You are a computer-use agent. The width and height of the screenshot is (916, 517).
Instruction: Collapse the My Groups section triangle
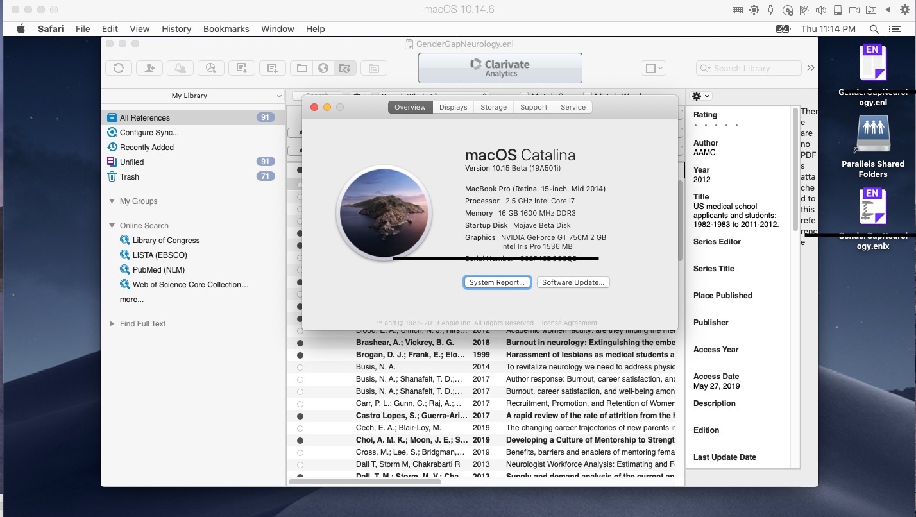112,201
